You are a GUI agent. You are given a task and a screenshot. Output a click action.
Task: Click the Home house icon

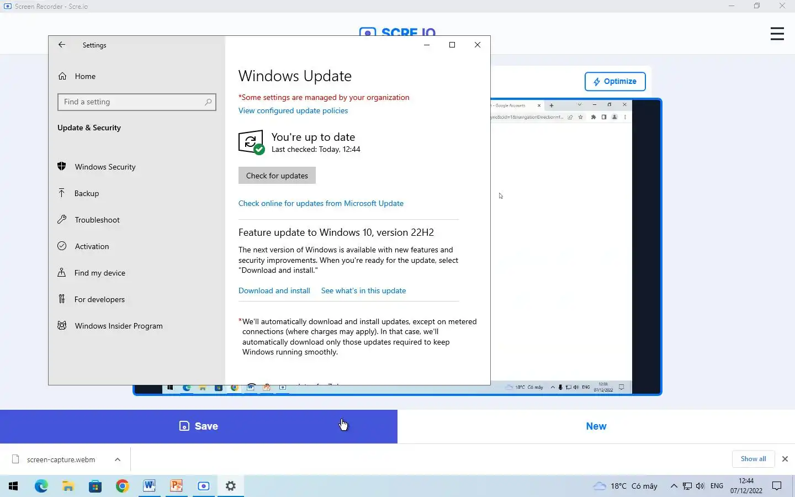click(x=62, y=76)
